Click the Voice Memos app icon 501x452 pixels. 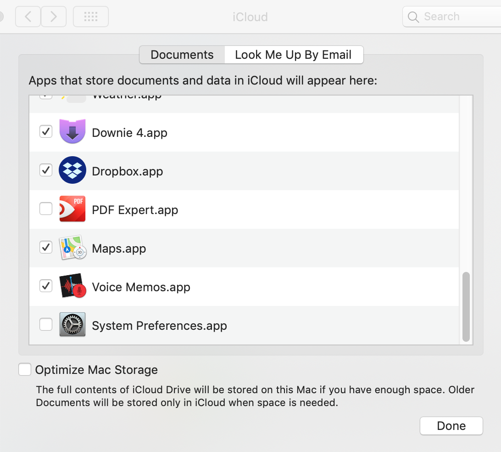[x=72, y=286]
